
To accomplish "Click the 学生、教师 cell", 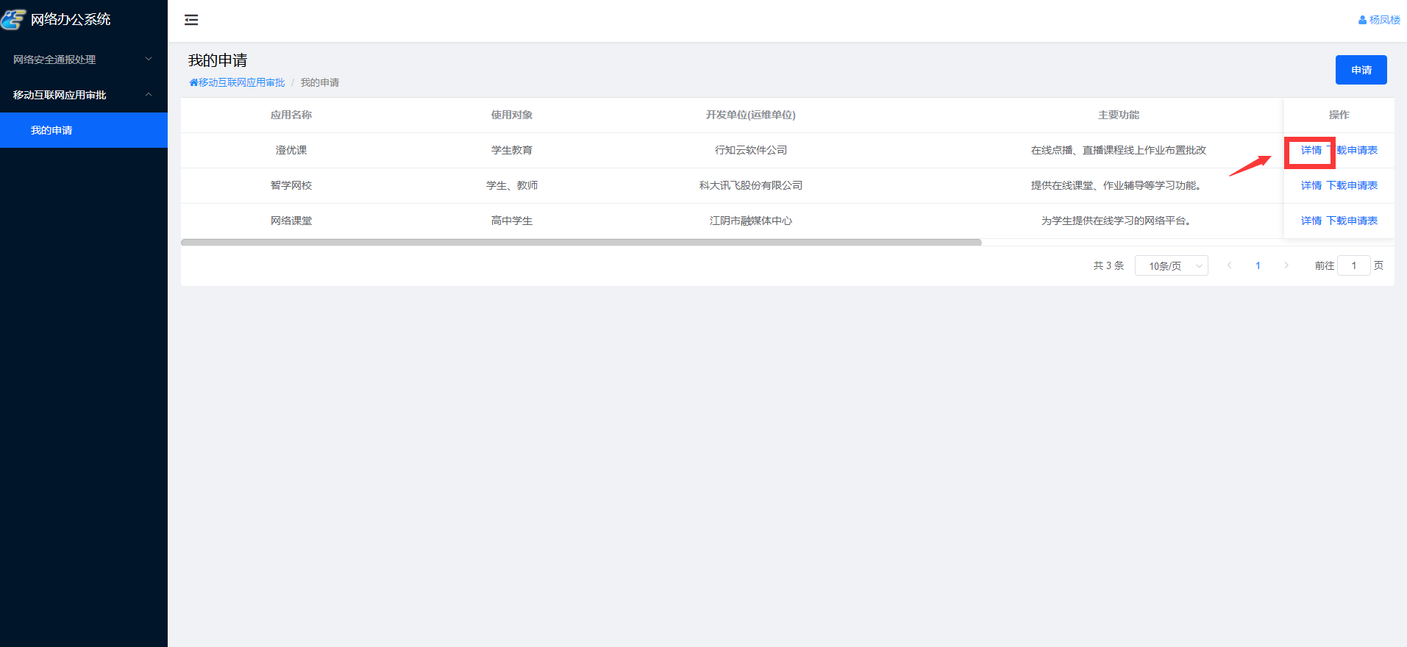I will pyautogui.click(x=512, y=185).
